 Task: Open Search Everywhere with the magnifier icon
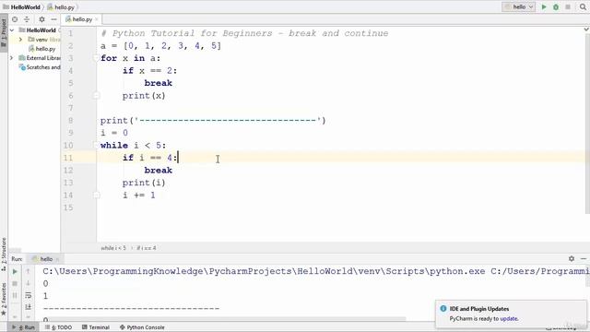(583, 6)
